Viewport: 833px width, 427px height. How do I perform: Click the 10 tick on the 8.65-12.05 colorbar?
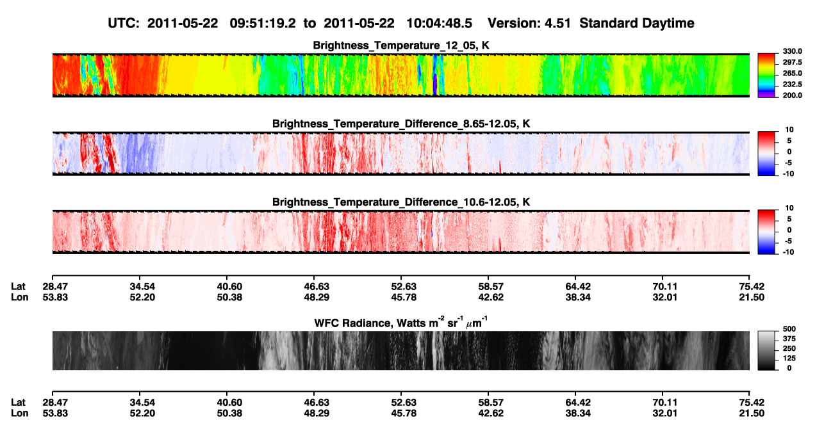[789, 130]
